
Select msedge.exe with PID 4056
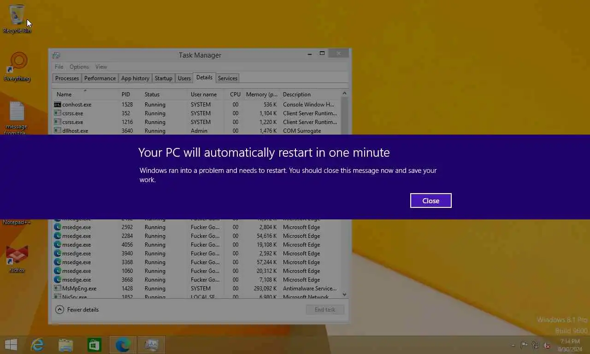[x=197, y=245]
